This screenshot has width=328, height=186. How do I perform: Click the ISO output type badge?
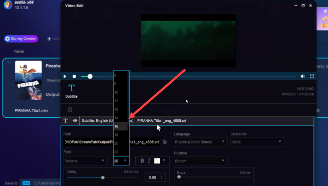26,183
